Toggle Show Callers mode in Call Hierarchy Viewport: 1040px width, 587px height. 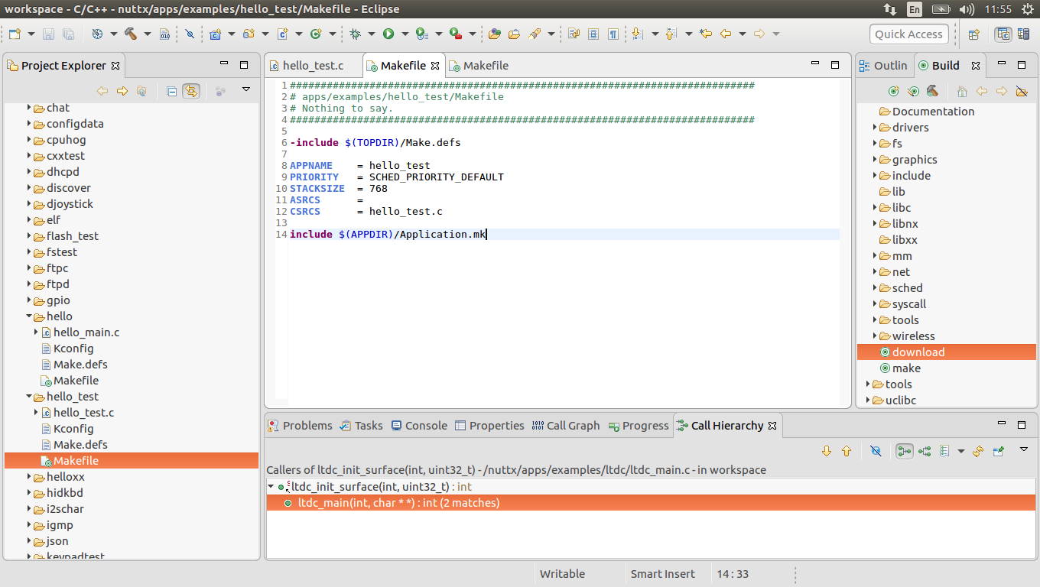click(905, 451)
